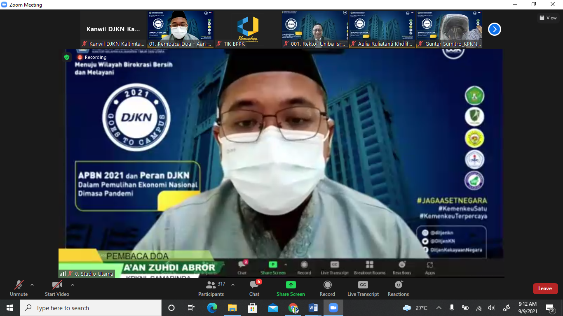This screenshot has height=316, width=563.
Task: Open the Reactions menu
Action: [398, 288]
